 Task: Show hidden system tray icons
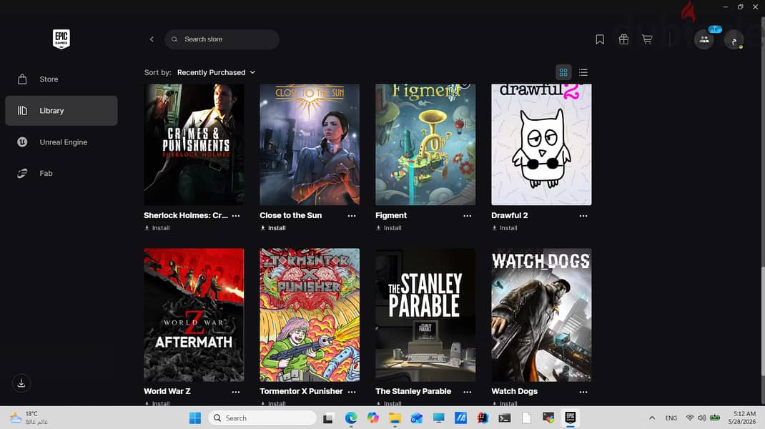coord(652,418)
